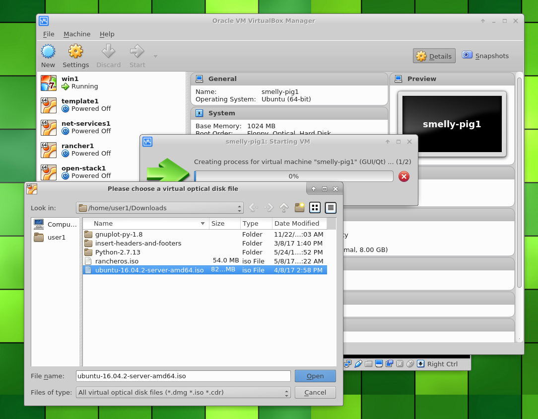Open the Start button dropdown arrow
Viewport: 538px width, 419px height.
click(155, 56)
